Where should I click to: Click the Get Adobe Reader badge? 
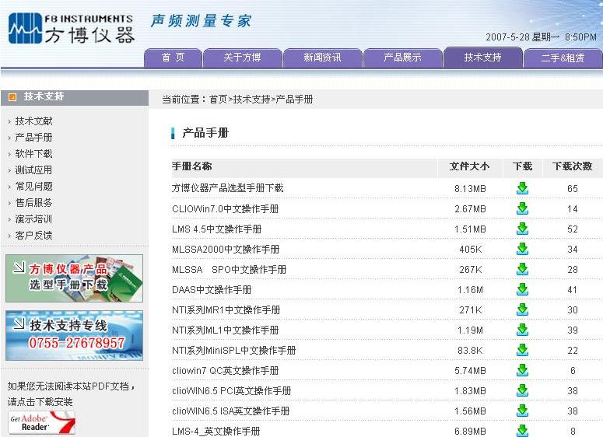point(41,422)
